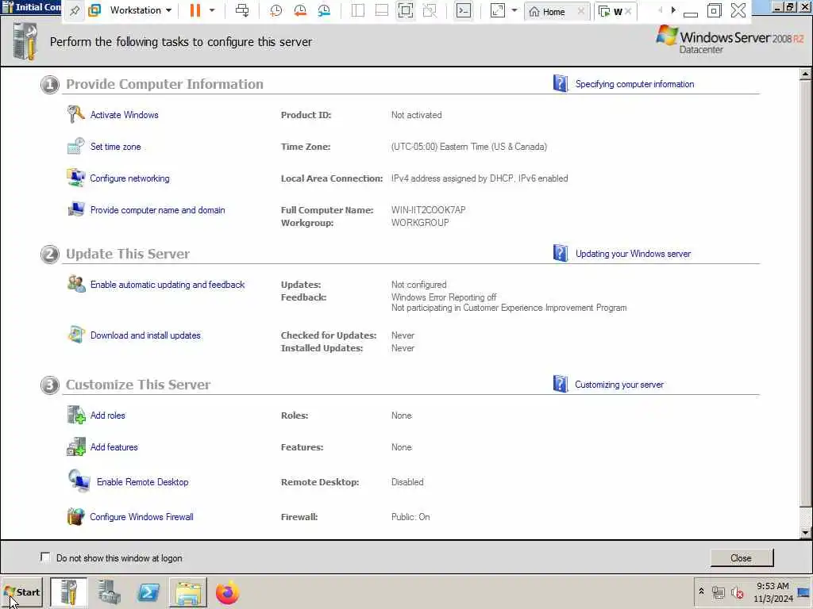Show hidden system tray icons

click(701, 592)
